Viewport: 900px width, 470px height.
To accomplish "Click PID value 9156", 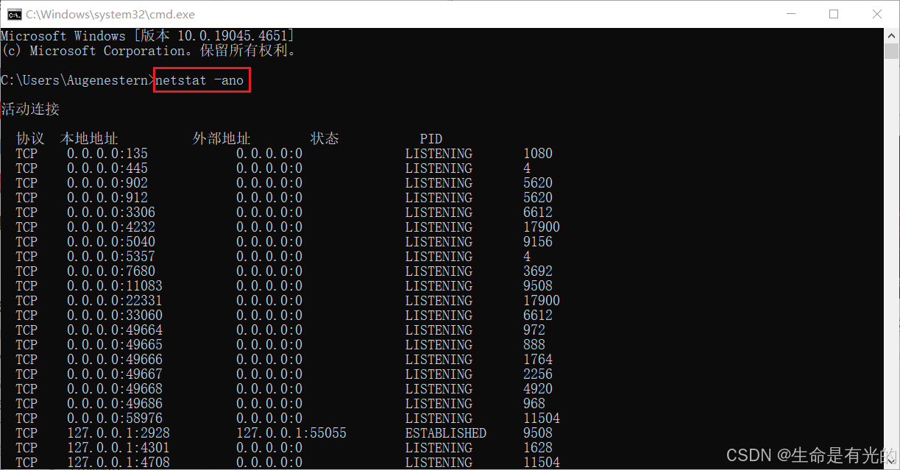I will pyautogui.click(x=538, y=242).
